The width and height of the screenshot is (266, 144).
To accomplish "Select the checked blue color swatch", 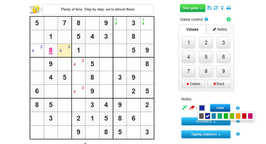I will [207, 116].
